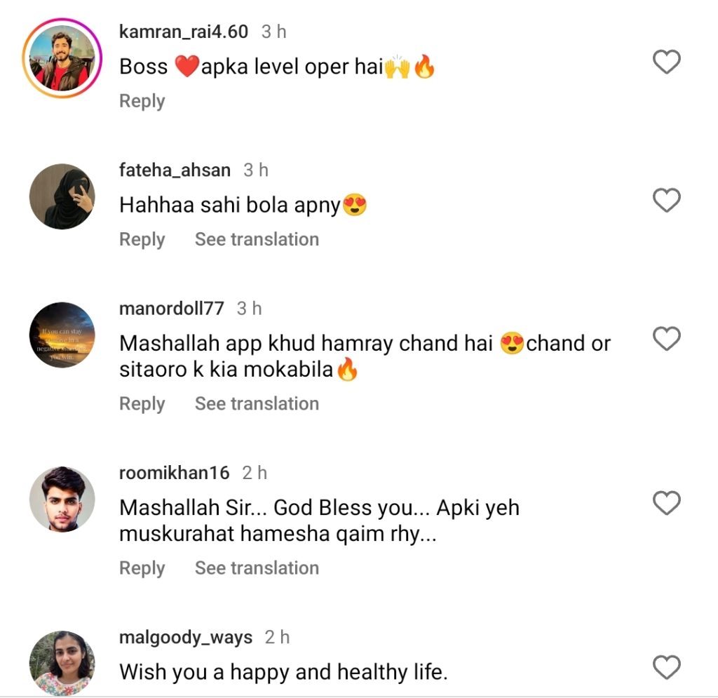Reply to manordoll77's comment
The image size is (718, 698).
click(142, 403)
